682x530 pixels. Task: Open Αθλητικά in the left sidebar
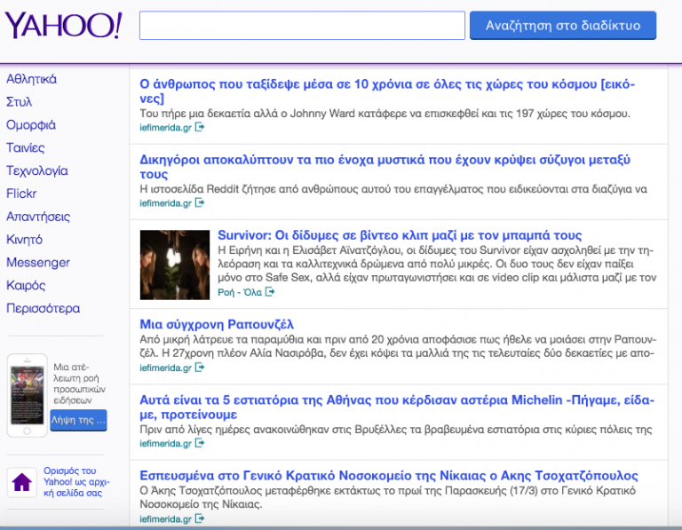point(31,79)
